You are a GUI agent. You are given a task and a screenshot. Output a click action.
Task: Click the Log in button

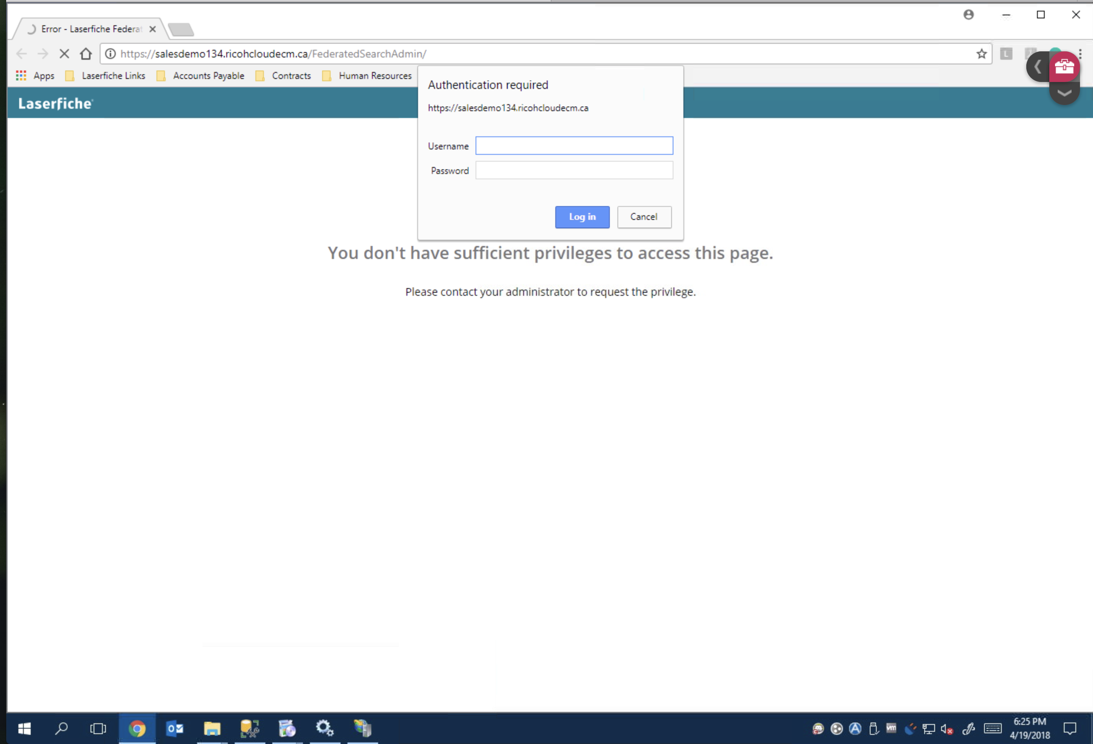coord(582,217)
